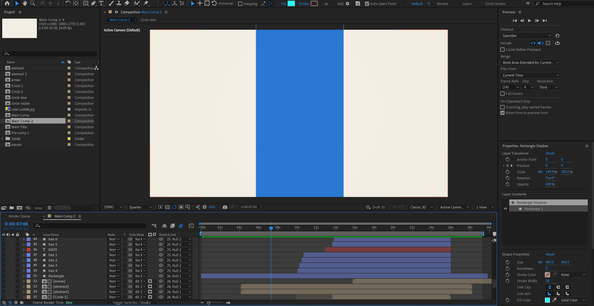The width and height of the screenshot is (594, 306).
Task: Open the Fill Color Solid Color dropdown
Action: [573, 300]
